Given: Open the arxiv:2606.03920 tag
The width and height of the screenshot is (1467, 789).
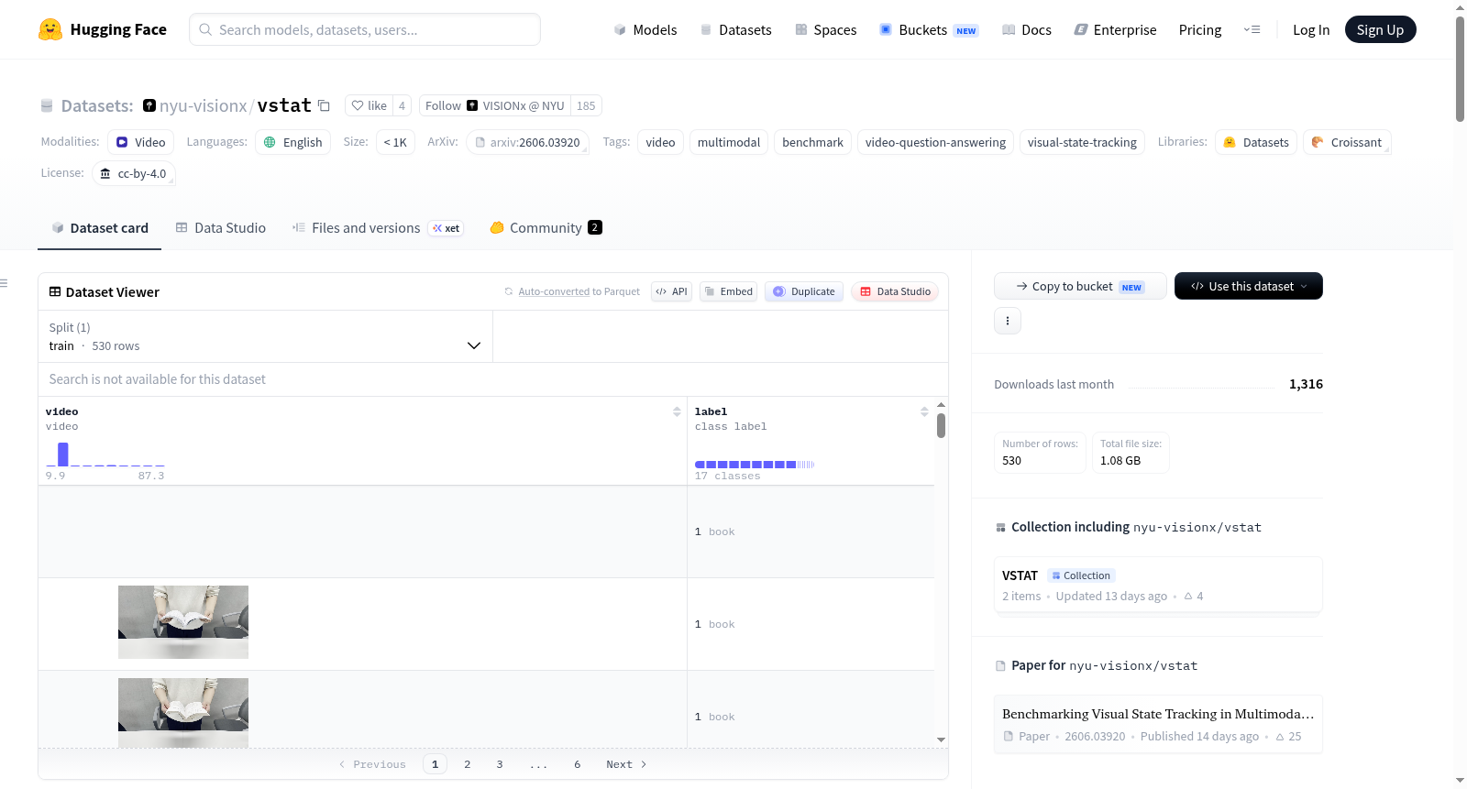Looking at the screenshot, I should (x=527, y=142).
